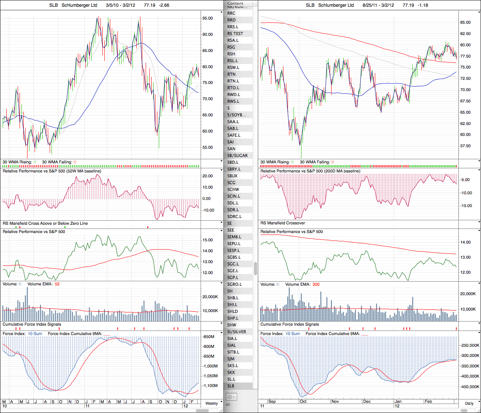Viewport: 481px width, 413px height.
Task: Click the Content column header
Action: pos(236,3)
